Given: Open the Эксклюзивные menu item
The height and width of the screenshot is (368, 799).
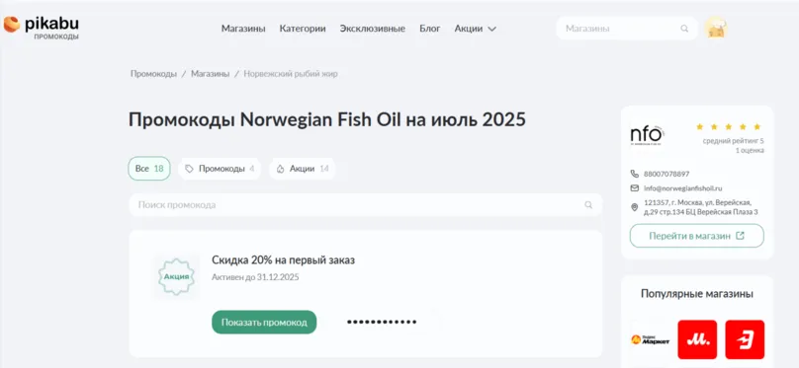Looking at the screenshot, I should (x=373, y=29).
